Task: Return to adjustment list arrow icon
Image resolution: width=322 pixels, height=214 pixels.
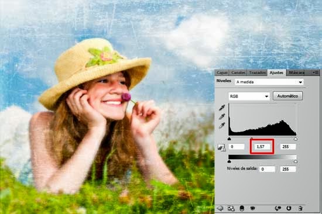Action: tap(220, 208)
